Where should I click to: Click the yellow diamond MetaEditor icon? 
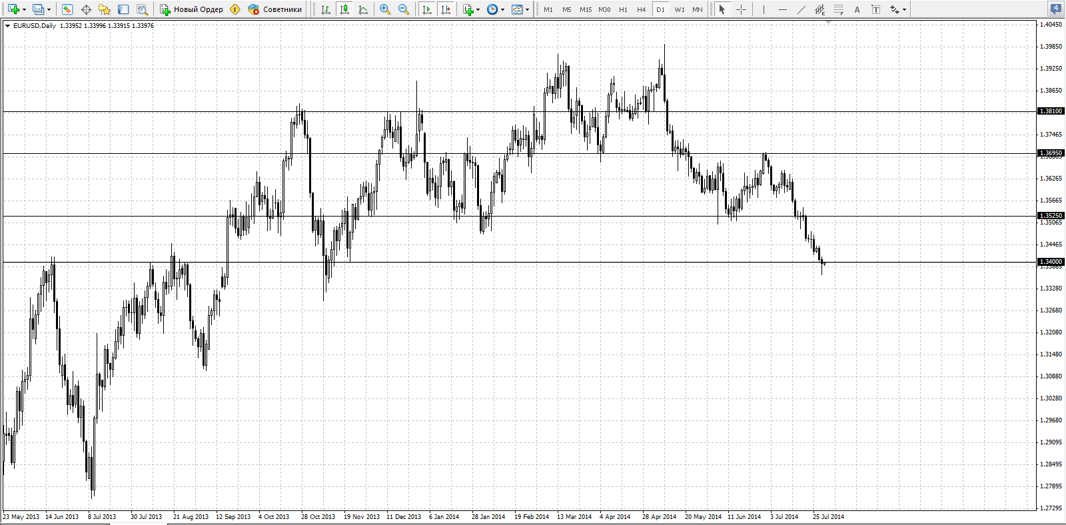[235, 9]
